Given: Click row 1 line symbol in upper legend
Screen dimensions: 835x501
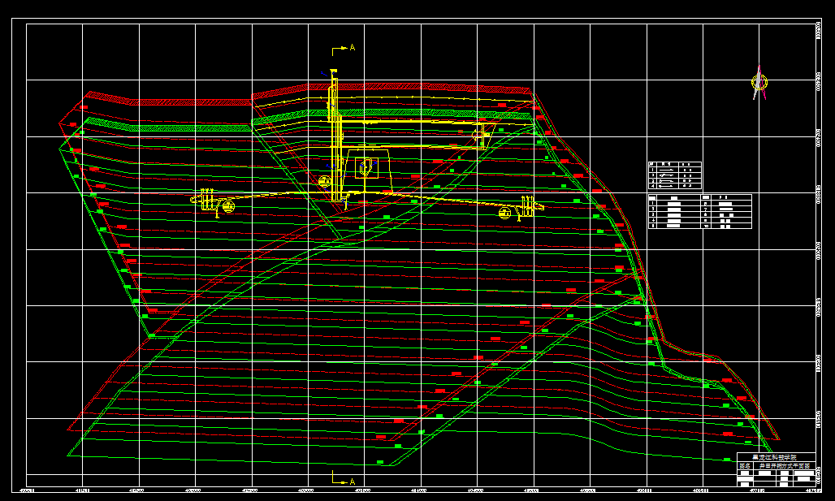Looking at the screenshot, I should pyautogui.click(x=666, y=170).
